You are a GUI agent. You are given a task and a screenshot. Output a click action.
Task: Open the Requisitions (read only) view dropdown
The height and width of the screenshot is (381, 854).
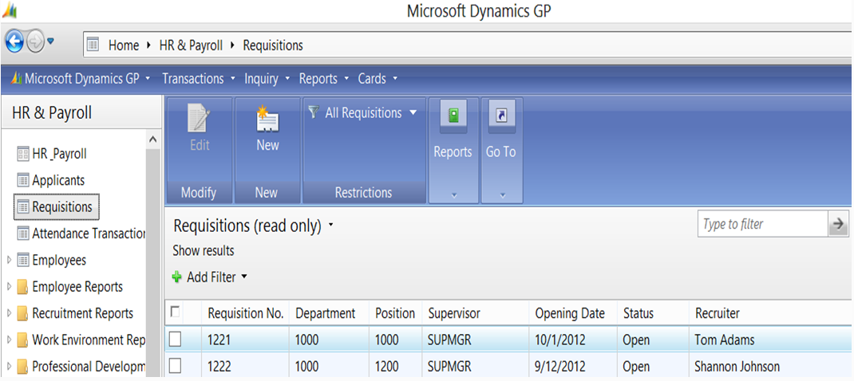point(330,226)
